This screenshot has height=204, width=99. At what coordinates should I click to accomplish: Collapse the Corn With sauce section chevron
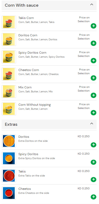tap(92, 5)
